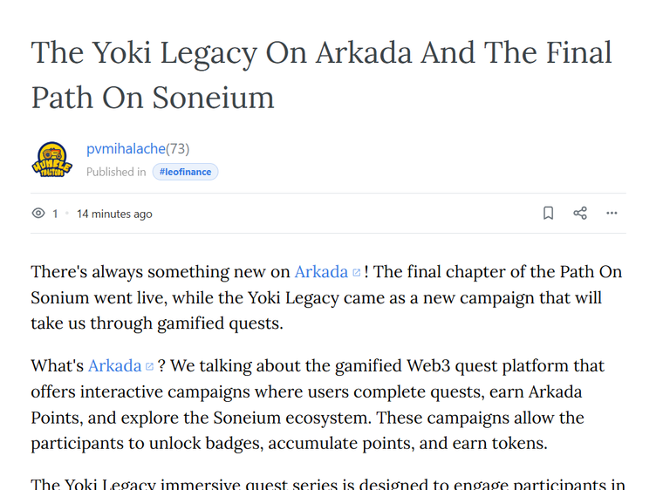Open the #leofinance community tag
This screenshot has width=670, height=490.
pos(185,172)
